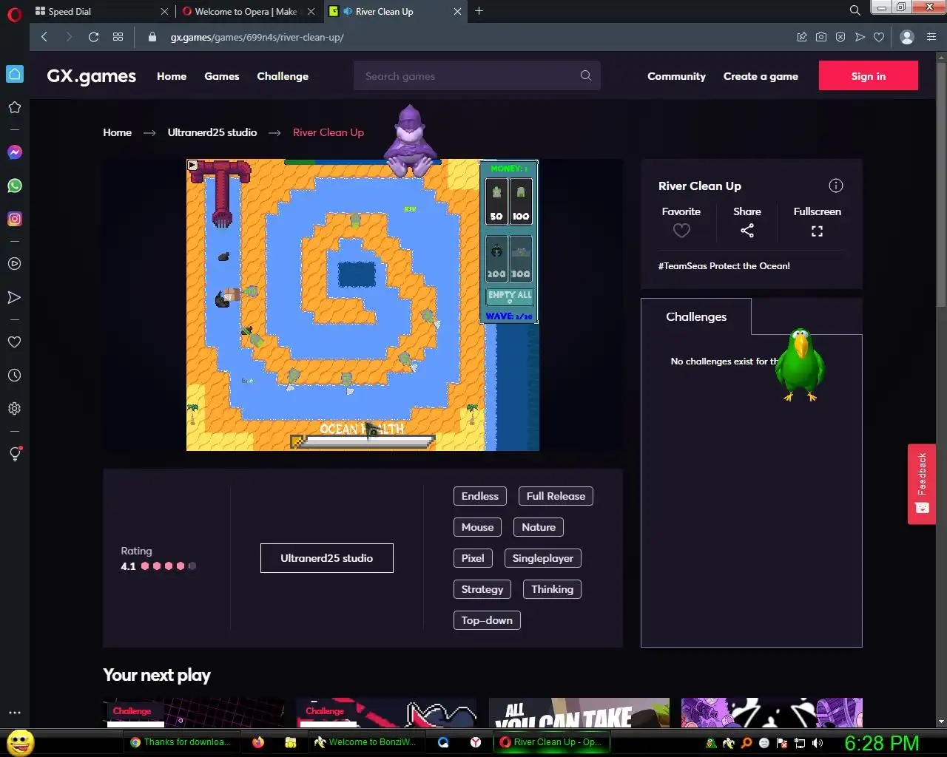
Task: Favorite River Clean Up with heart
Action: [681, 231]
